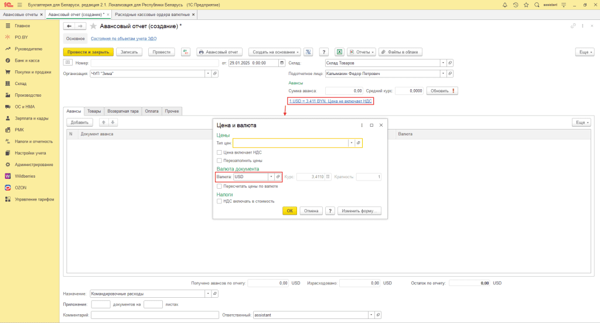This screenshot has width=600, height=323.
Task: Open 'Банк и касса' in sidebar
Action: point(27,60)
